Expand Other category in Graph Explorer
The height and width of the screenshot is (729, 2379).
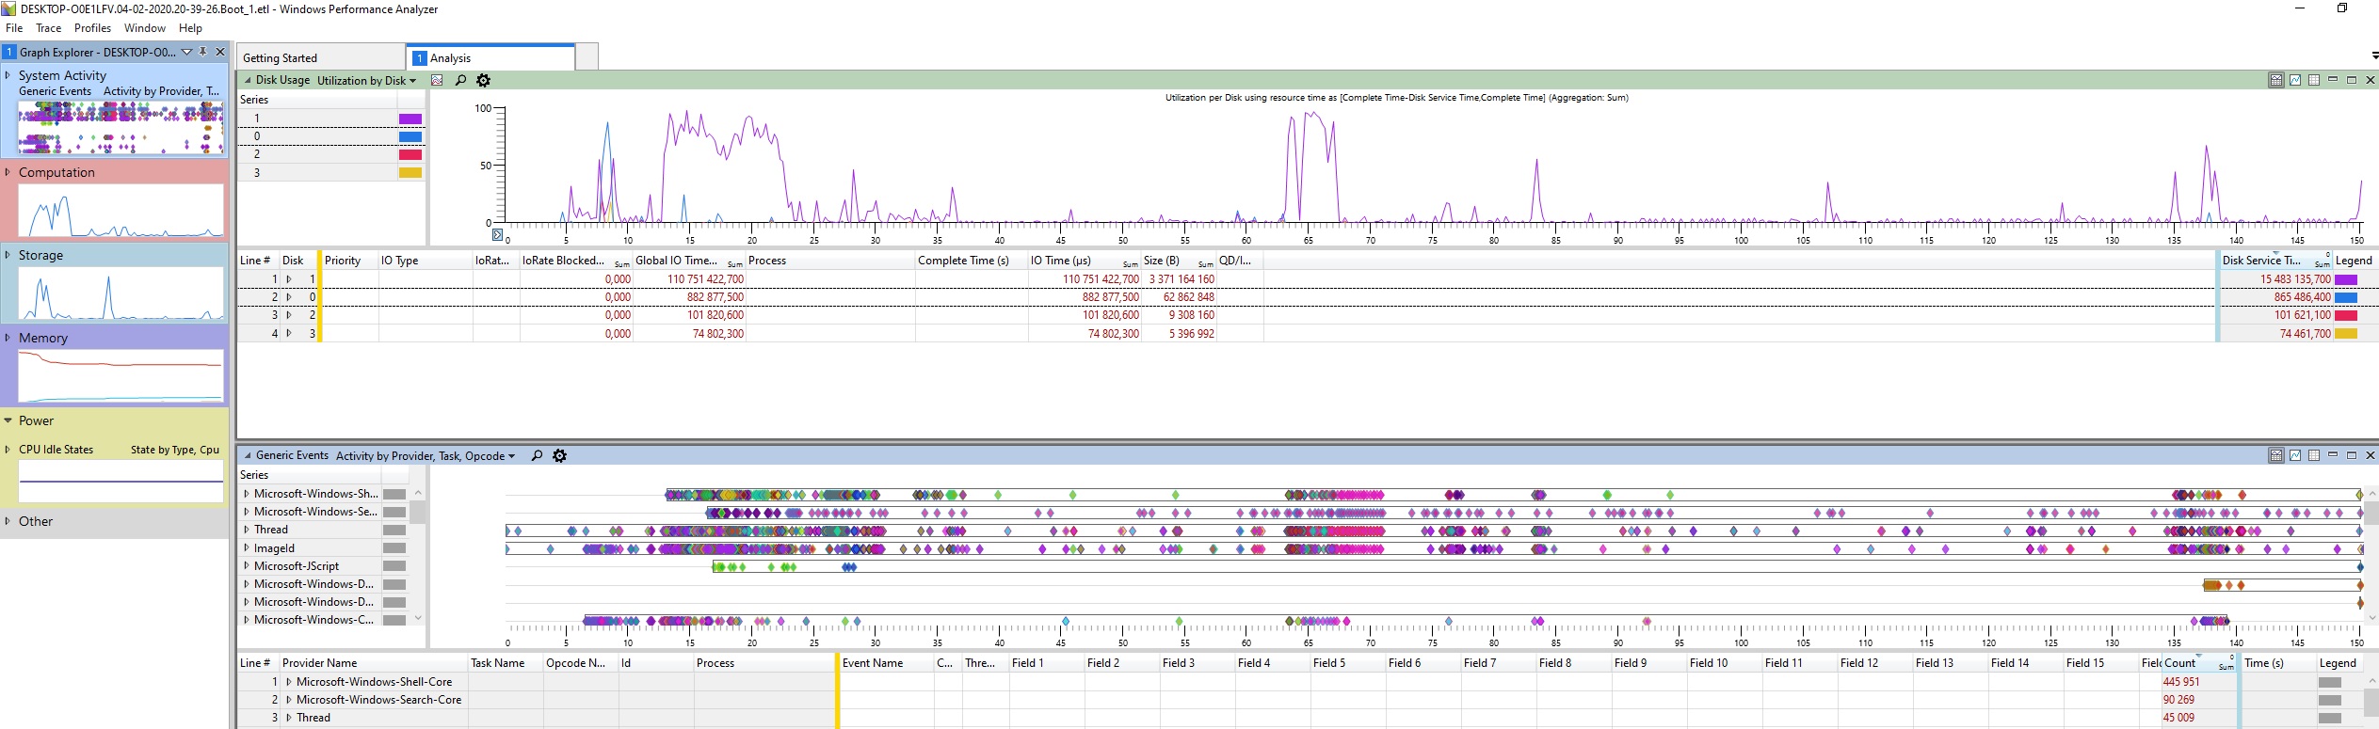[x=8, y=521]
